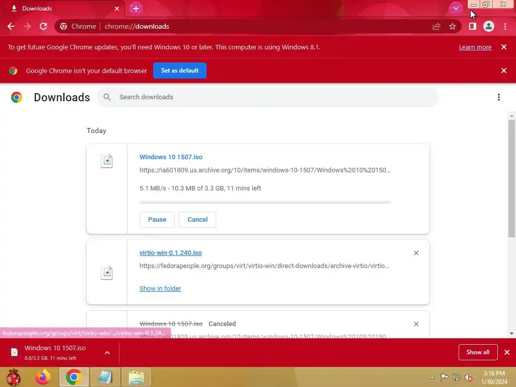Toggle the side panel icon
The image size is (516, 387).
(x=473, y=26)
